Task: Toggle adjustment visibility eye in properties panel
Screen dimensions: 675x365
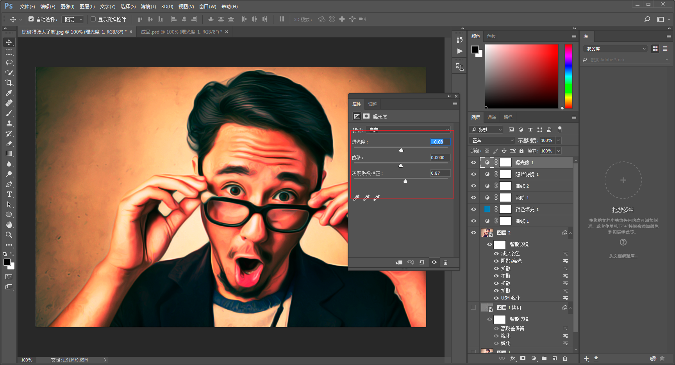Action: (434, 262)
